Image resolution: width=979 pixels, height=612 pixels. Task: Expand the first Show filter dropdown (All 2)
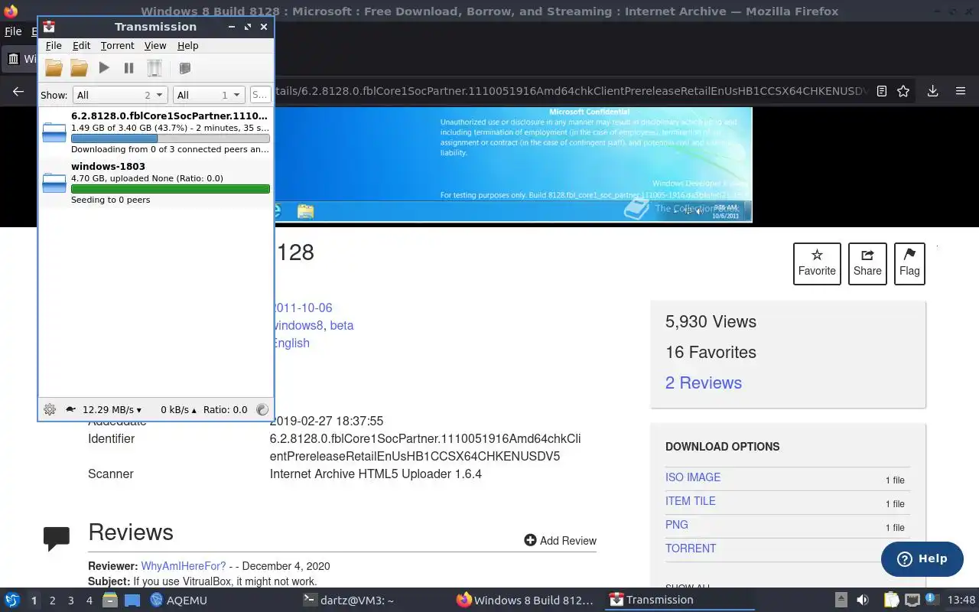(119, 95)
